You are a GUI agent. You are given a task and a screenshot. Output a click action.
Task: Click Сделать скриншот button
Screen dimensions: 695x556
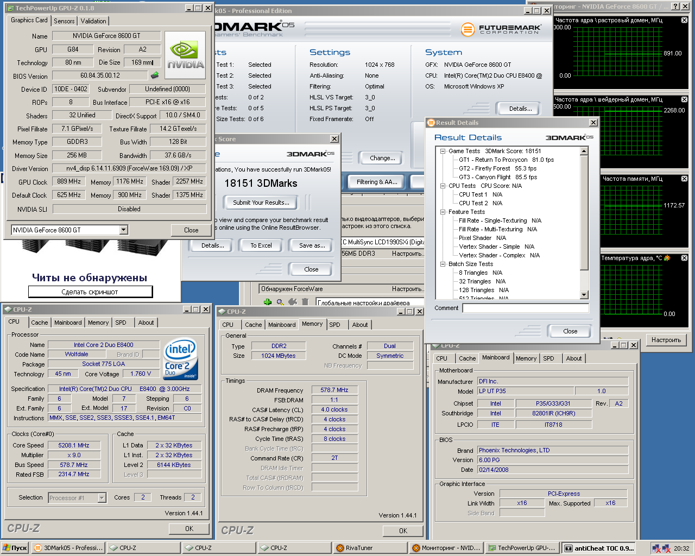(90, 292)
